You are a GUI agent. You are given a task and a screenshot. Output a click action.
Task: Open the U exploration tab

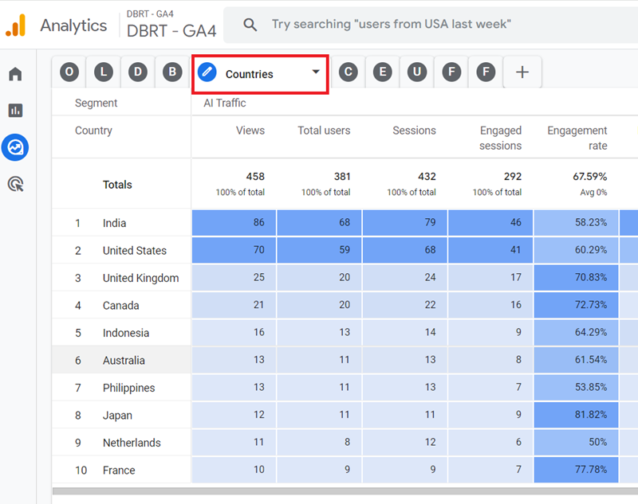(416, 72)
